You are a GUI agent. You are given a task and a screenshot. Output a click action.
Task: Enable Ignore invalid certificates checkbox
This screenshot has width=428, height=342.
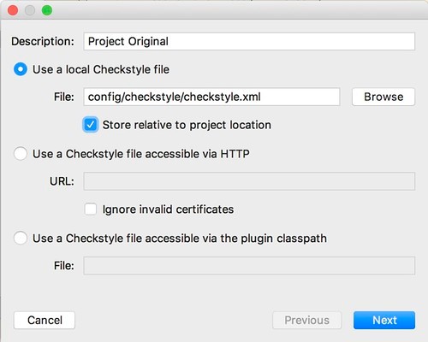coord(91,209)
